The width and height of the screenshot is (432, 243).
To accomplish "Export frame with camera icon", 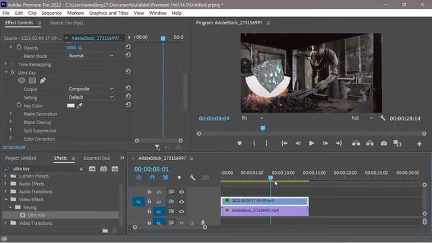I will click(x=383, y=143).
